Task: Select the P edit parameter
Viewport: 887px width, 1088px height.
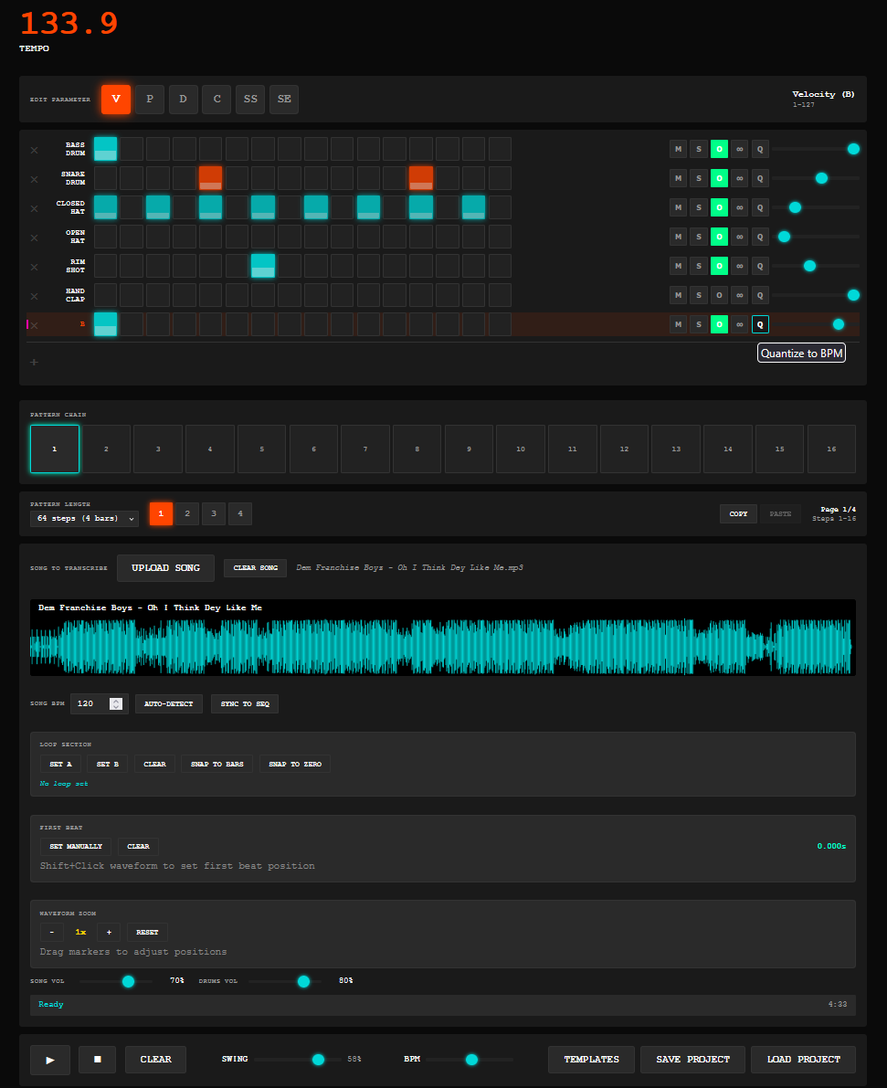Action: 149,100
